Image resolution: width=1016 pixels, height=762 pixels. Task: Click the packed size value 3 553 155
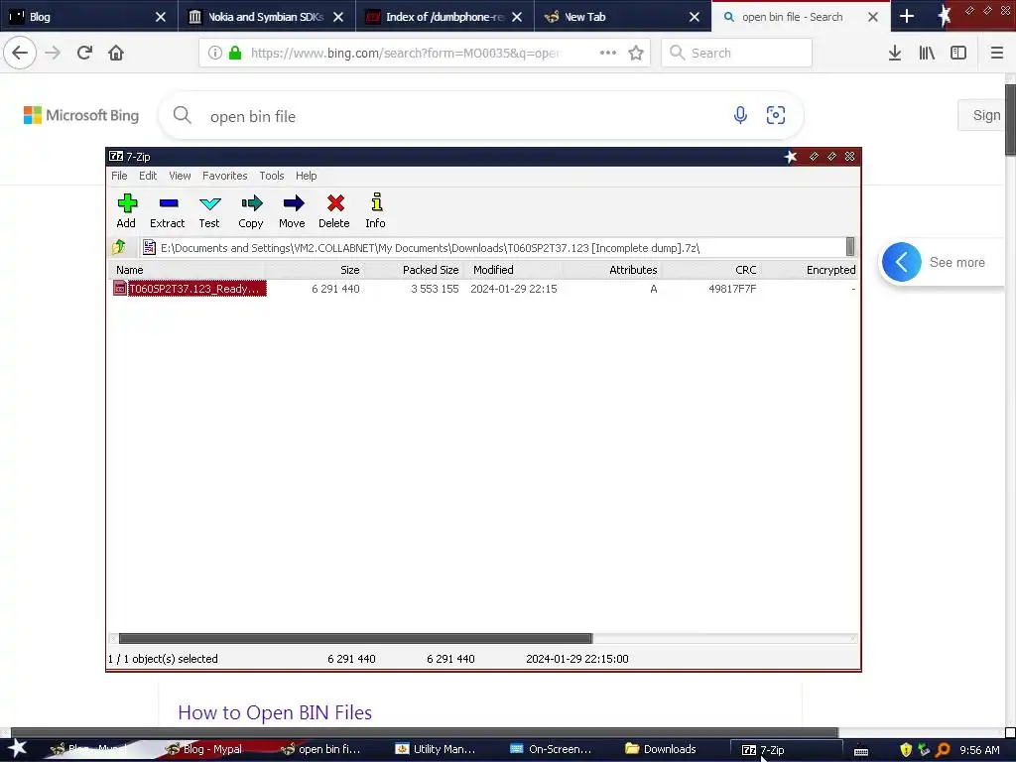coord(435,289)
